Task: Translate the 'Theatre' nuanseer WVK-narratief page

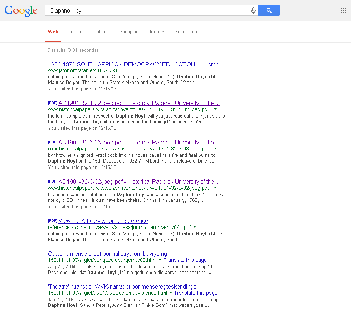Action: click(195, 293)
